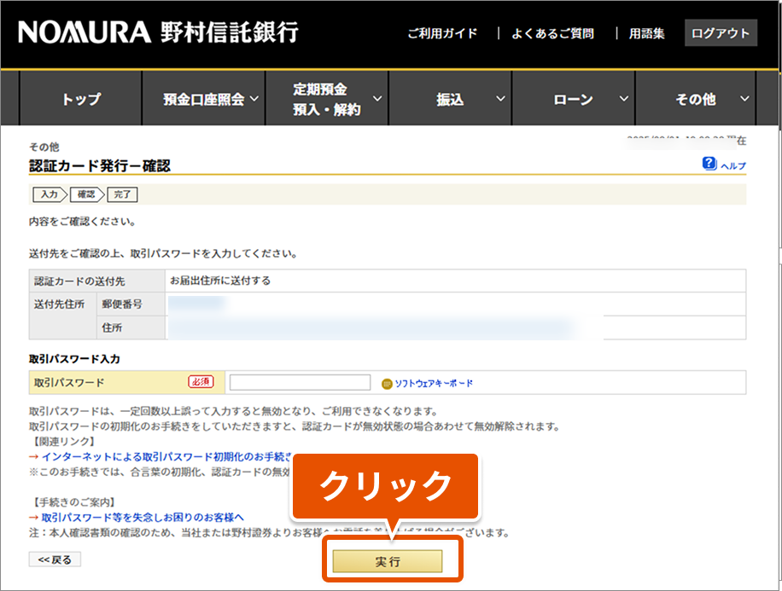The height and width of the screenshot is (591, 782).
Task: Go to よくあるご質問 page
Action: click(552, 33)
